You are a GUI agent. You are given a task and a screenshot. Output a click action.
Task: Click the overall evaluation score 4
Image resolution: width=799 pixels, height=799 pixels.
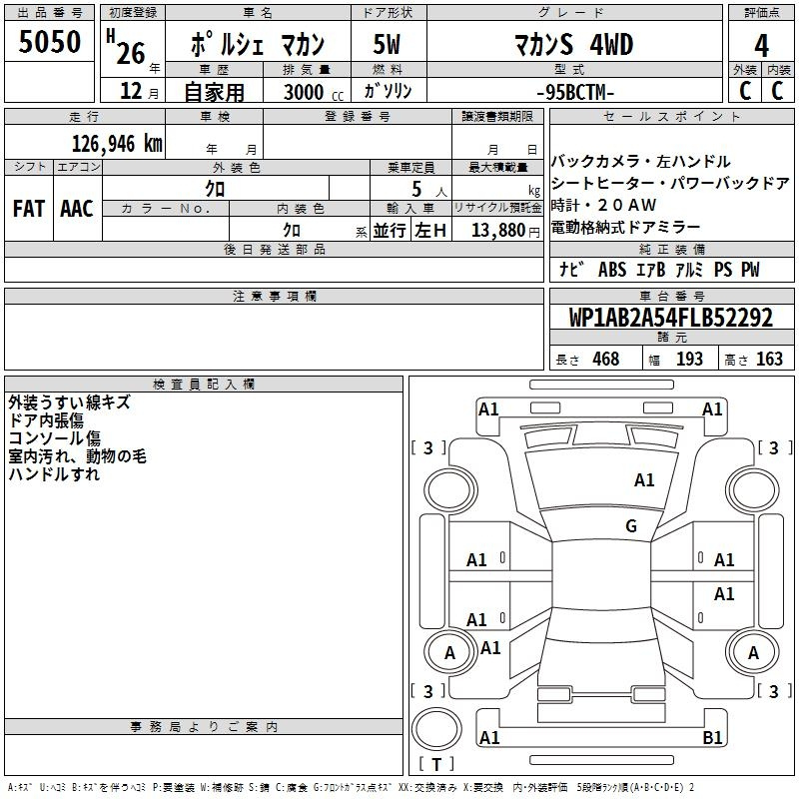click(x=762, y=46)
